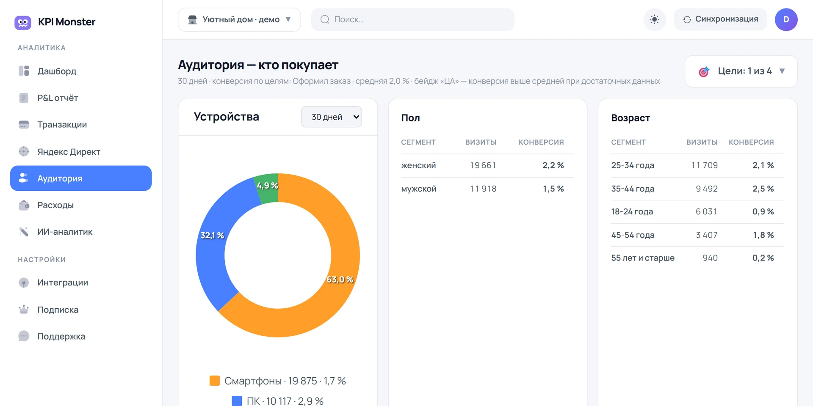
Task: Click the Расходы wallet icon
Action: [24, 205]
